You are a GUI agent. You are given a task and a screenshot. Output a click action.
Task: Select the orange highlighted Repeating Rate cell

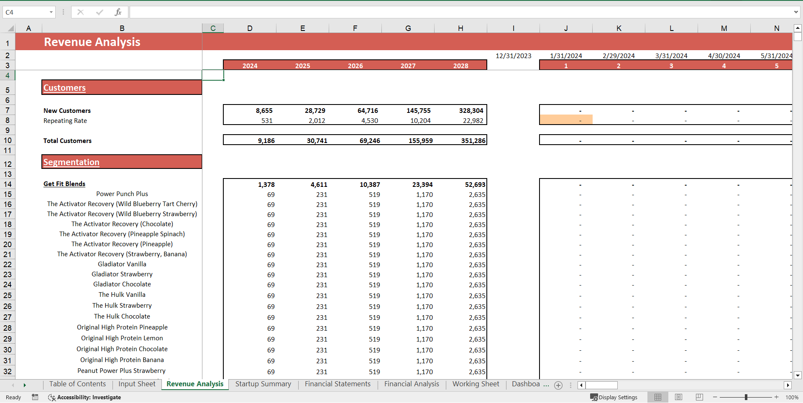pos(566,120)
